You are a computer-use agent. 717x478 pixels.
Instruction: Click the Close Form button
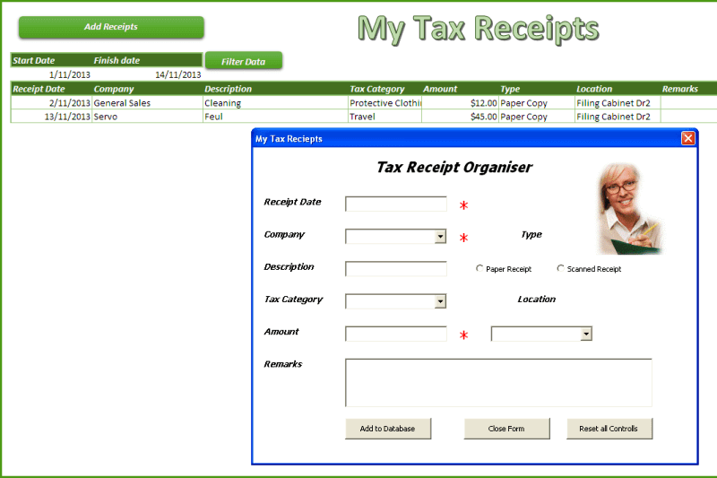506,429
